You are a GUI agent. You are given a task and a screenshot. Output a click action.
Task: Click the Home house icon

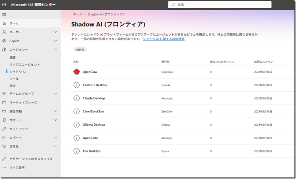(4, 24)
